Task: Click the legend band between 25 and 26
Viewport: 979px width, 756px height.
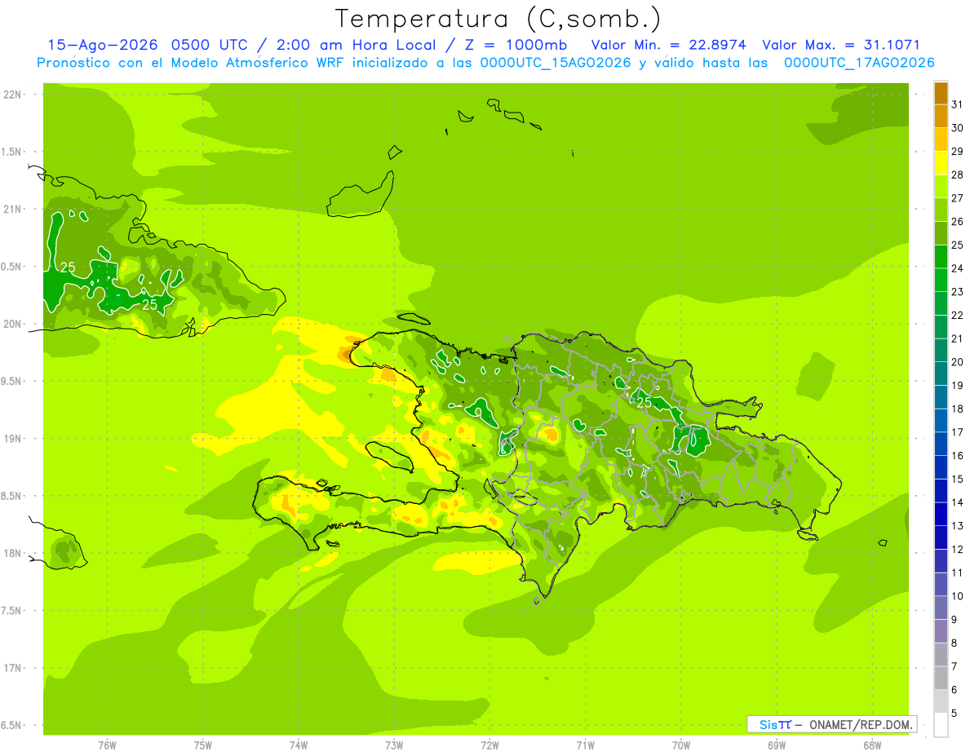Action: coord(941,233)
